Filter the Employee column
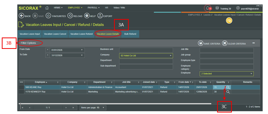This screenshot has width=268, height=114. [58, 82]
